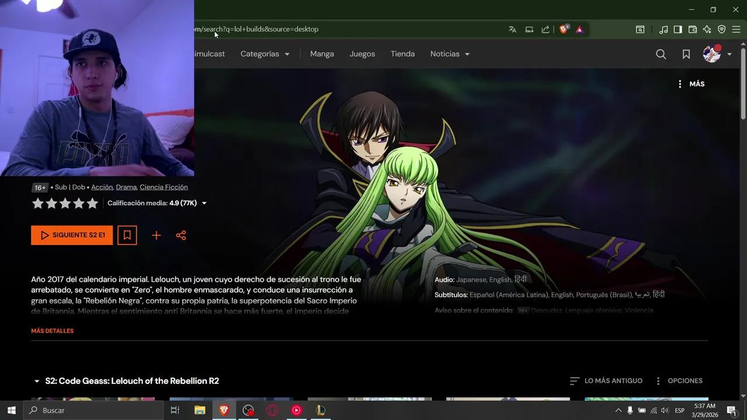Open OBS Studio from the taskbar
This screenshot has height=420, width=747.
pos(249,410)
